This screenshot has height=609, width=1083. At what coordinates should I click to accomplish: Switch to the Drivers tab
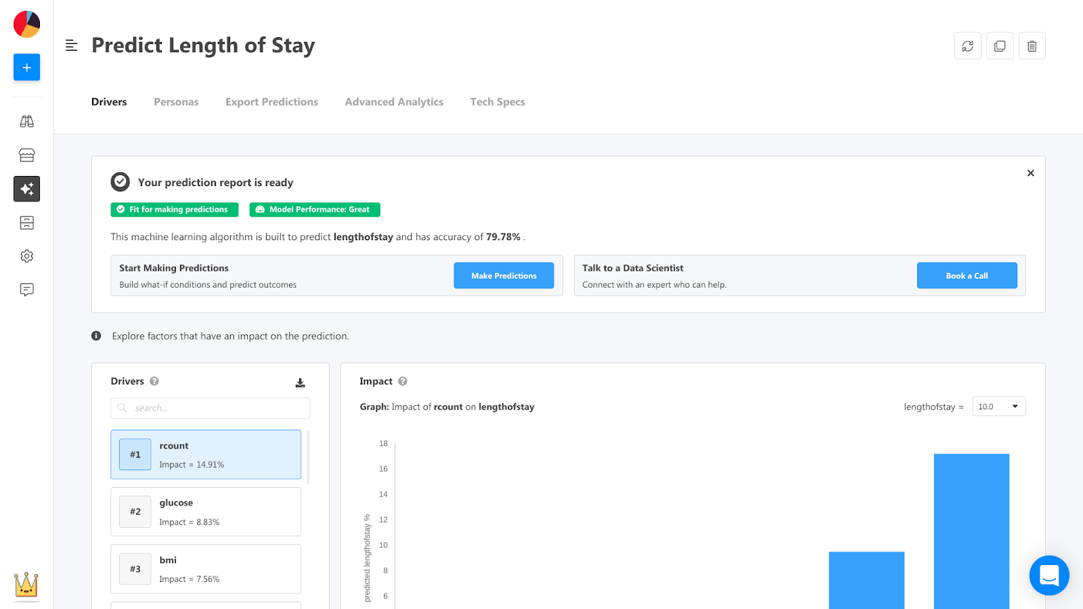coord(109,101)
